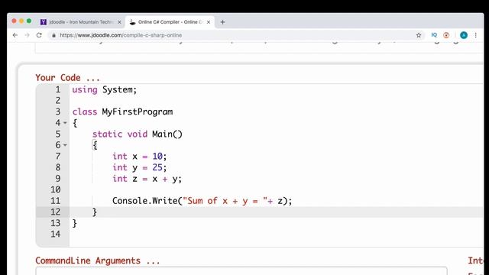Close the window with the red button
Screen dimensions: 489x275
[x=14, y=21]
